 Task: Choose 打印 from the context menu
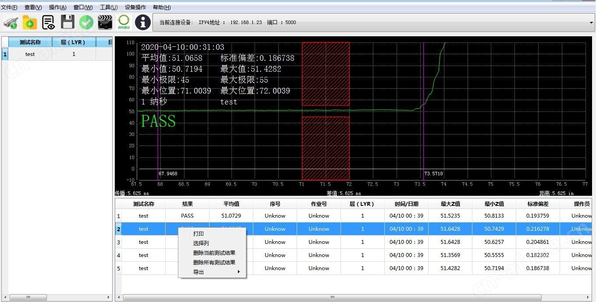tap(212, 234)
